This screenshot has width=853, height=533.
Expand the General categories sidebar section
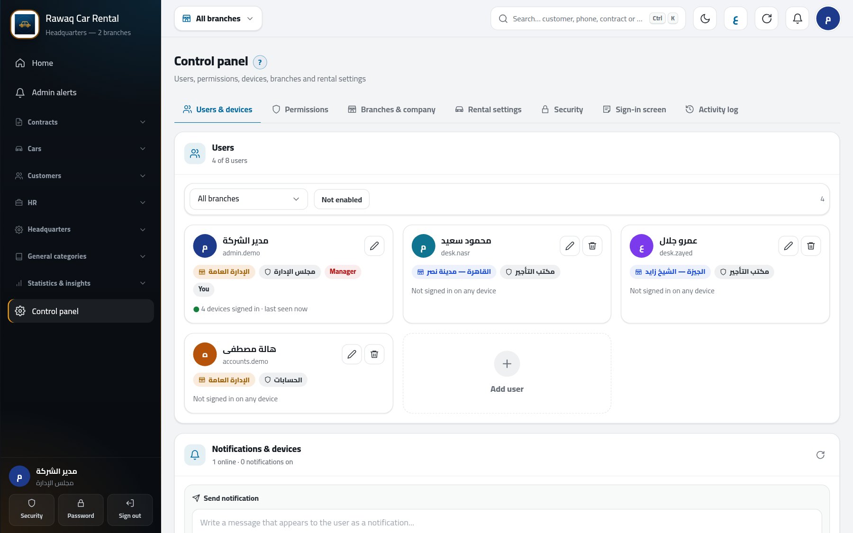81,256
